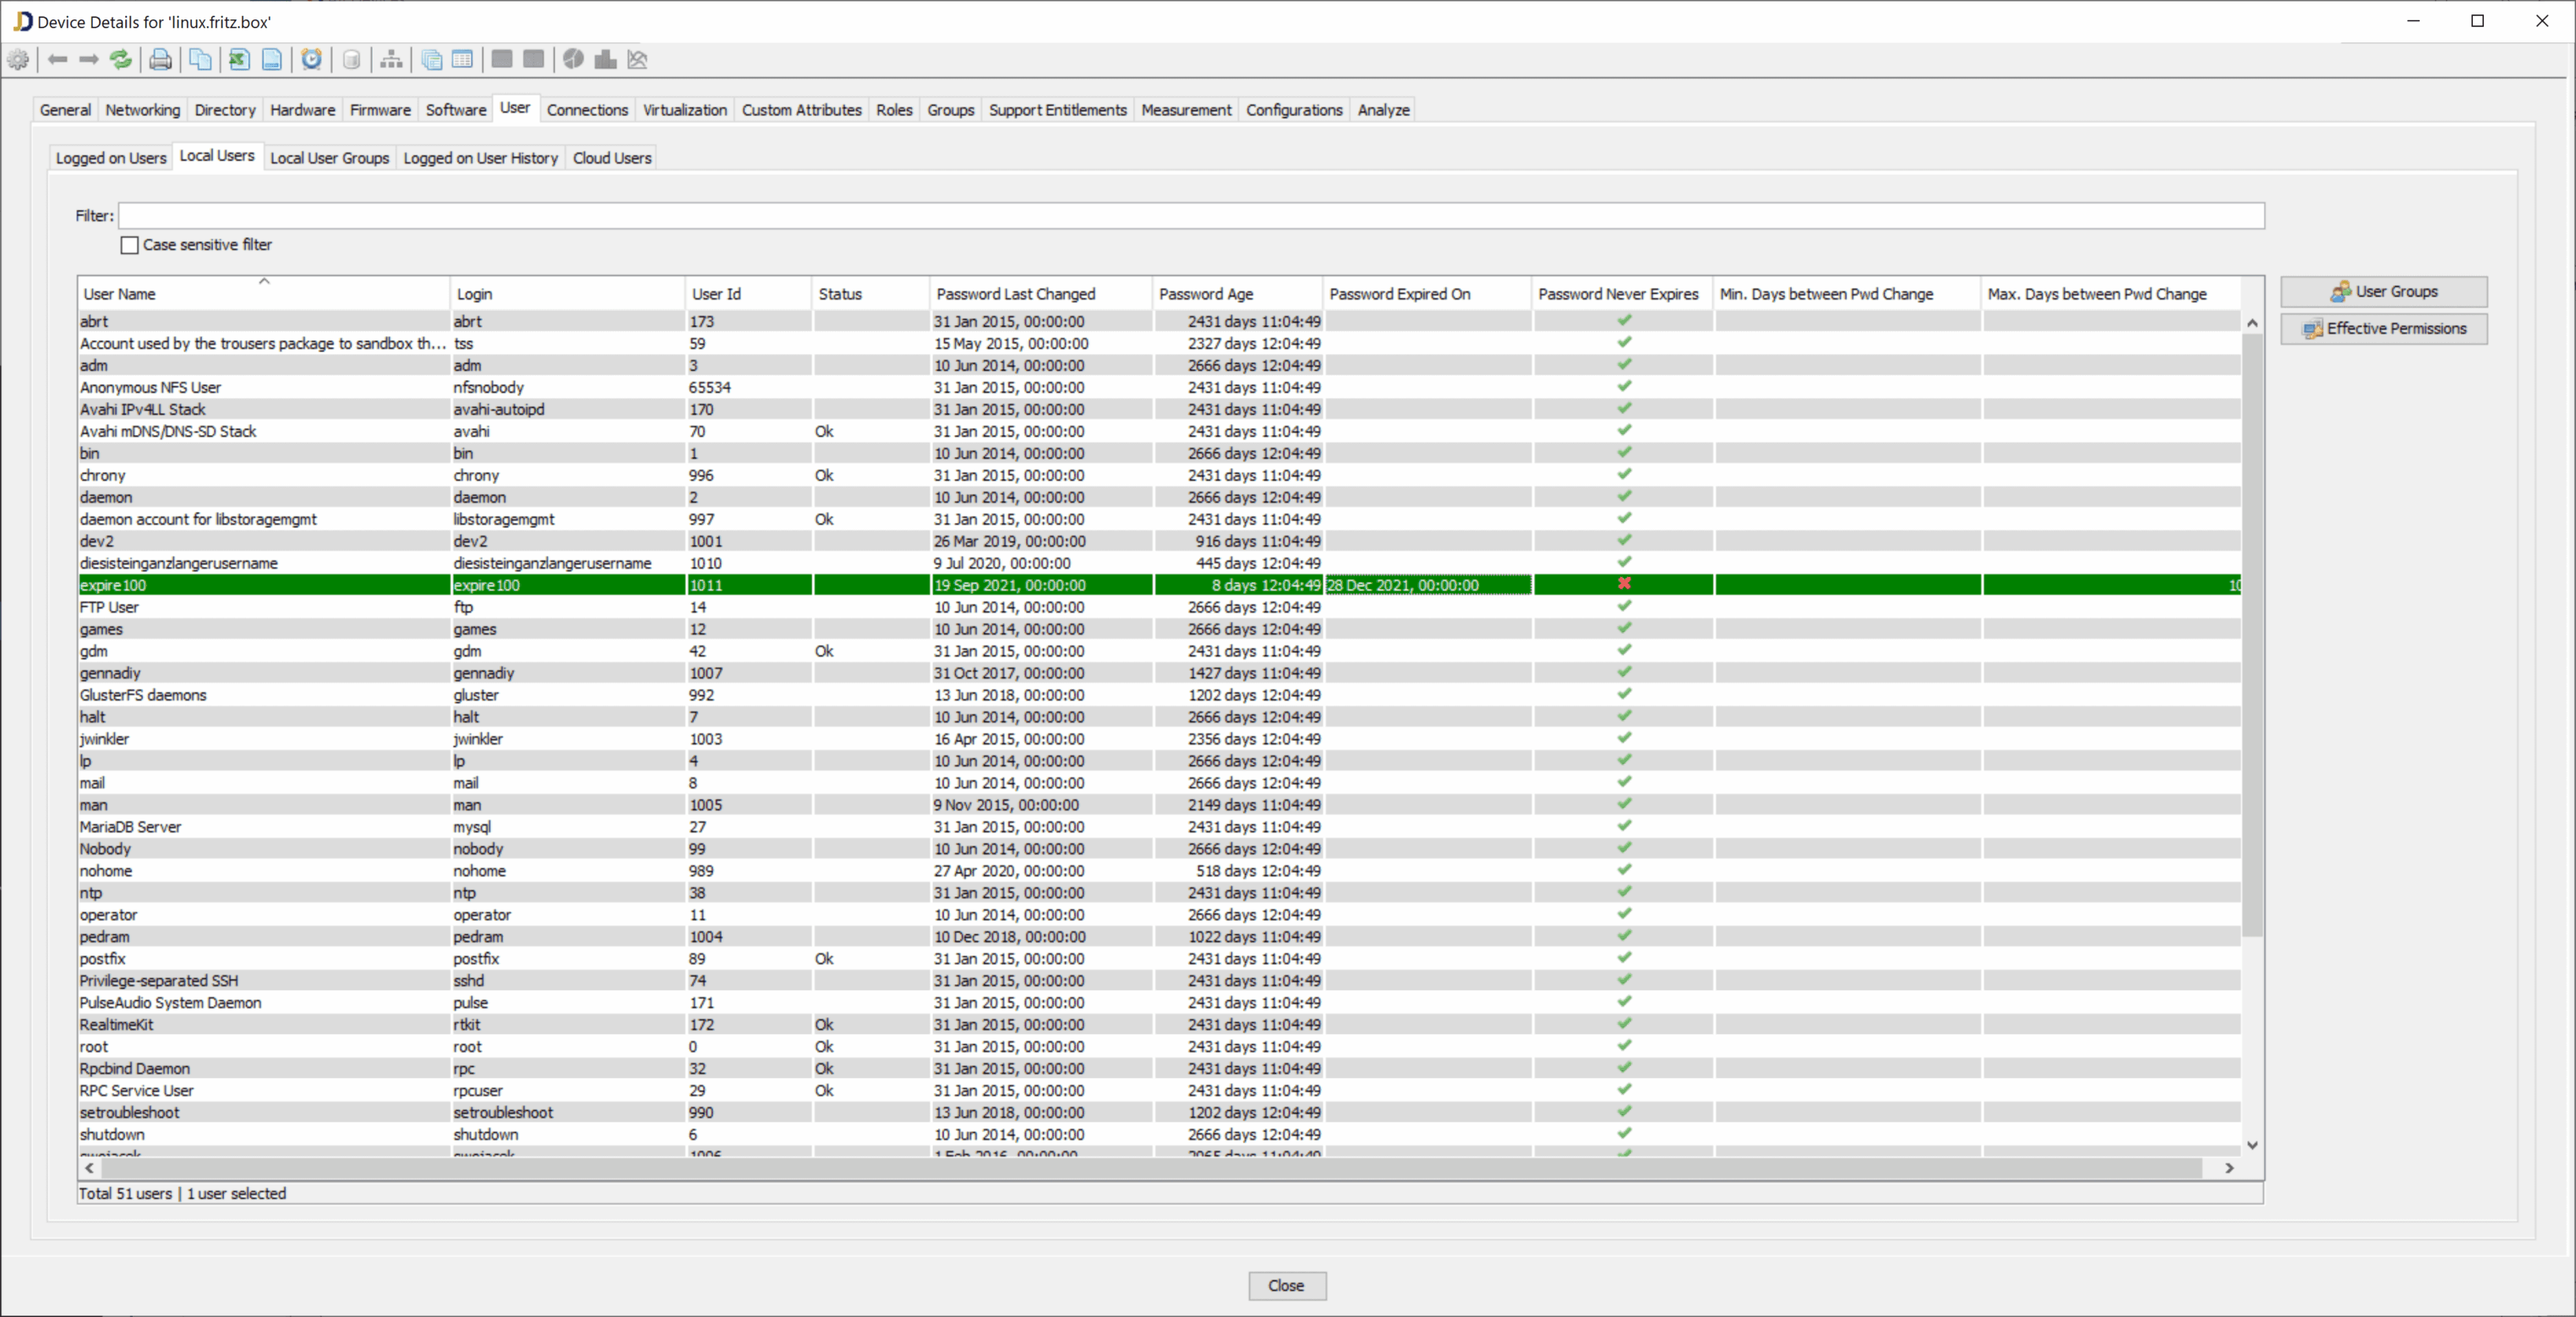Click the back arrow toolbar icon
The image size is (2576, 1317).
click(58, 60)
